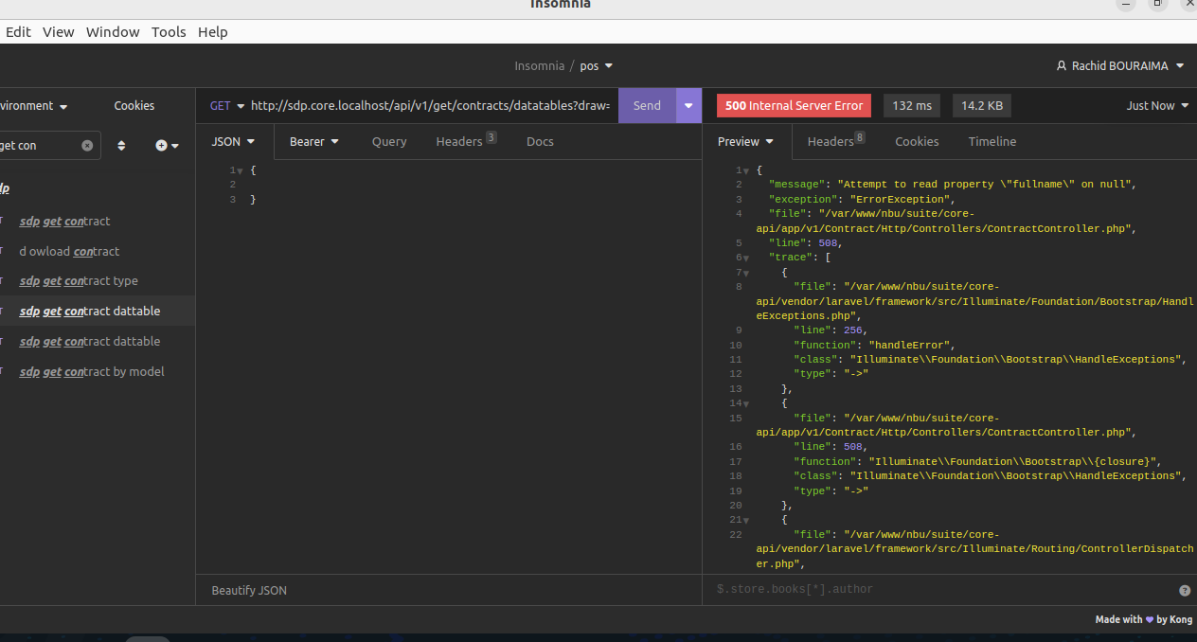
Task: Expand the Just Now history dropdown
Action: [1156, 106]
